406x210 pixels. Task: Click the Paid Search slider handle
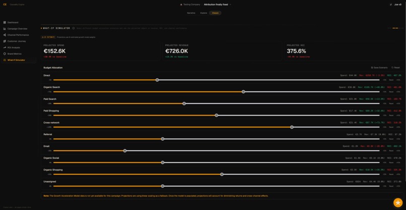click(184, 103)
